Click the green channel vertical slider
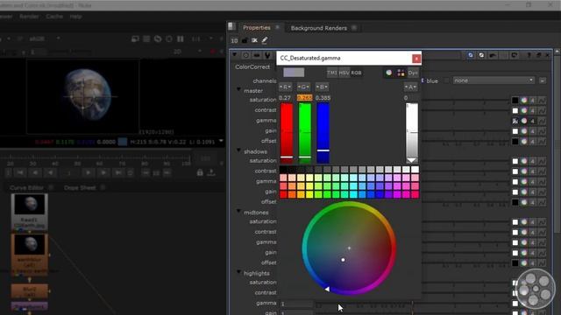This screenshot has height=315, width=561. 304,133
